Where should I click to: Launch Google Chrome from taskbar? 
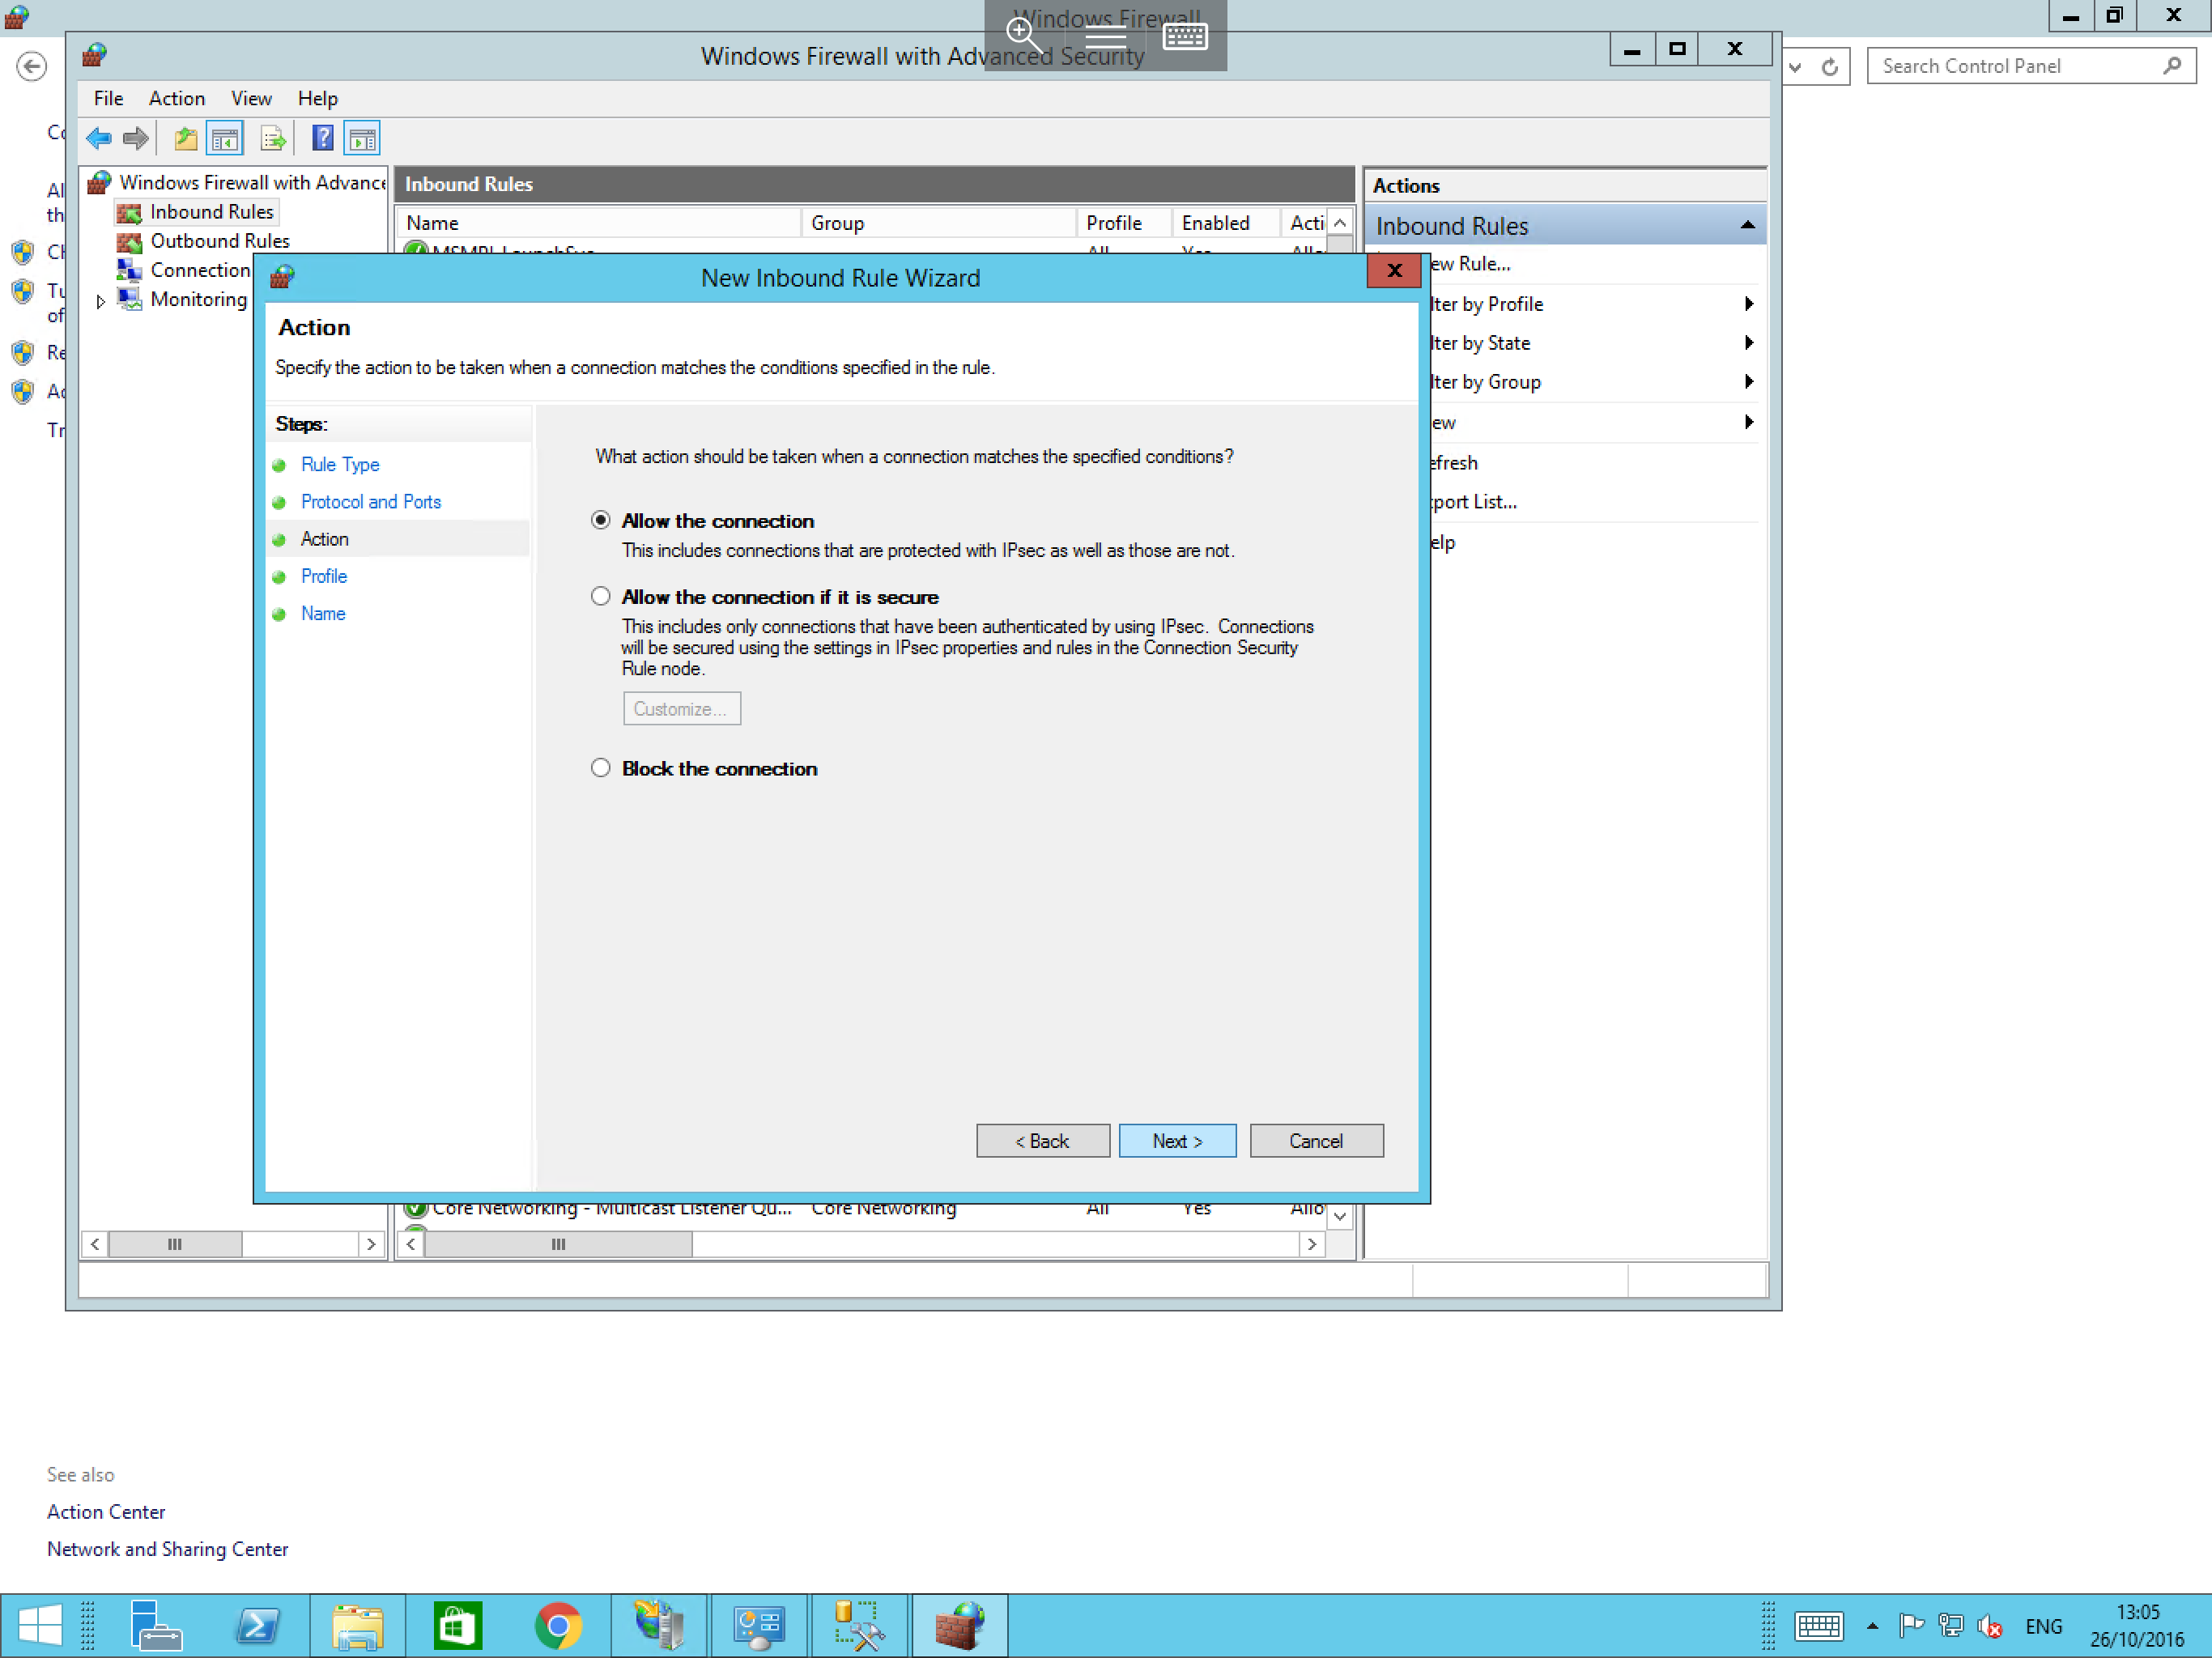coord(558,1625)
